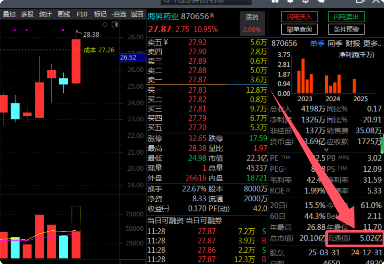The image size is (384, 264).
Task: Select the stock name 海昇药业
Action: (x=163, y=16)
